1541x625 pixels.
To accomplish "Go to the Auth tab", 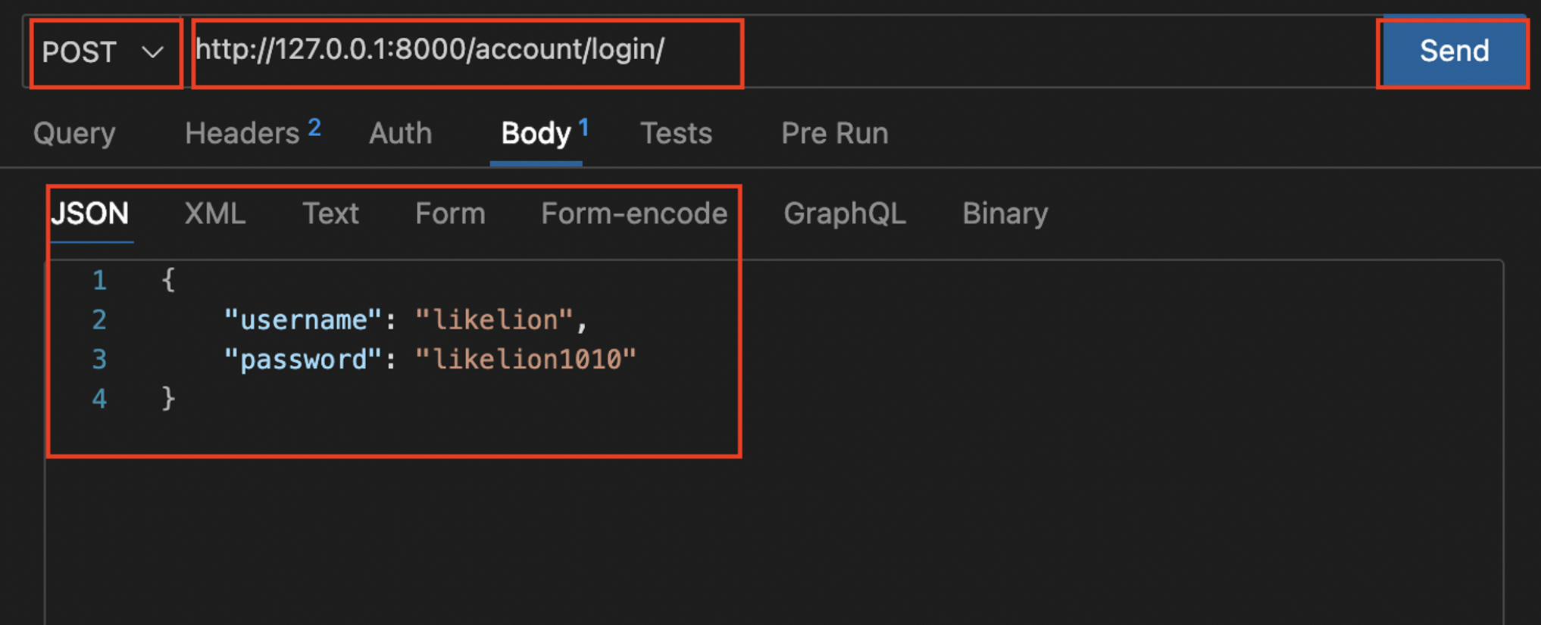I will coord(400,134).
